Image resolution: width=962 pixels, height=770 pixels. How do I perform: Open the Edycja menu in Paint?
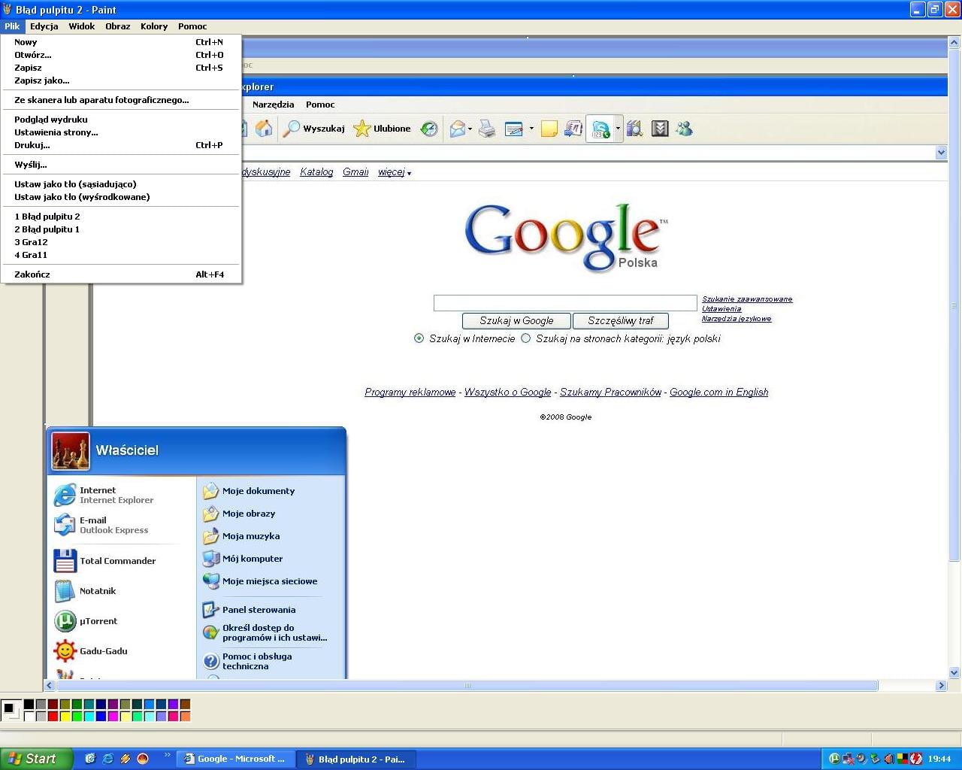click(44, 26)
